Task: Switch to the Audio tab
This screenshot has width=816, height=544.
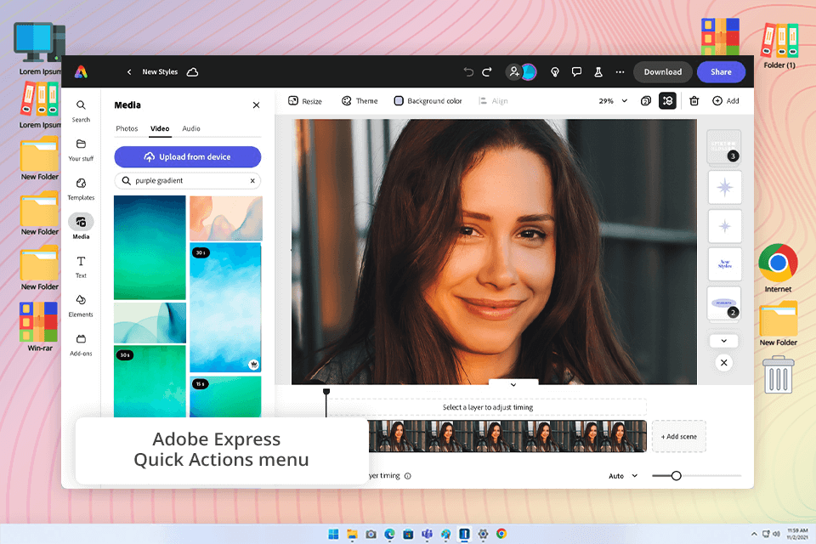Action: click(x=191, y=128)
